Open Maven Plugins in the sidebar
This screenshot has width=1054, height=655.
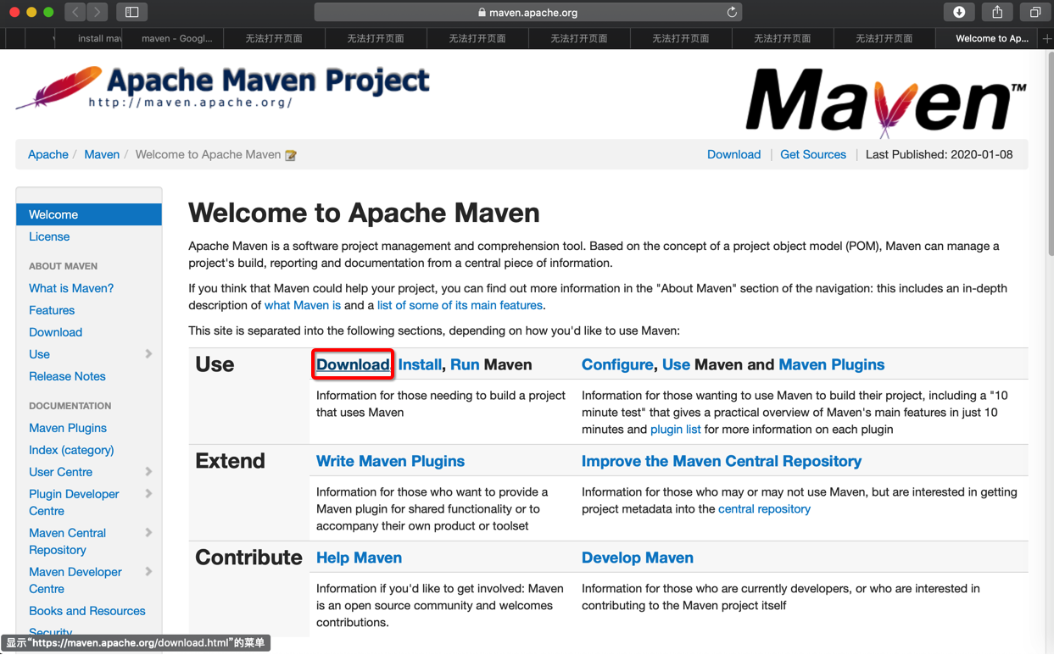(x=68, y=428)
